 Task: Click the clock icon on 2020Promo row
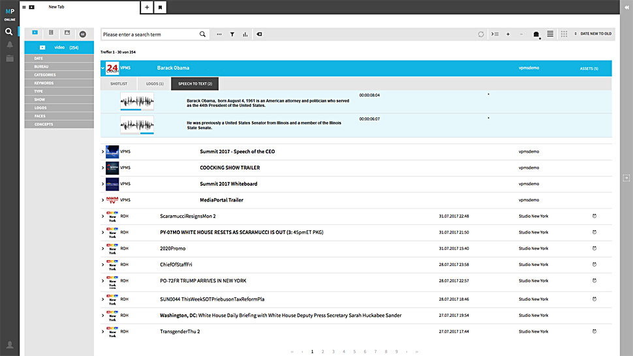pos(594,248)
